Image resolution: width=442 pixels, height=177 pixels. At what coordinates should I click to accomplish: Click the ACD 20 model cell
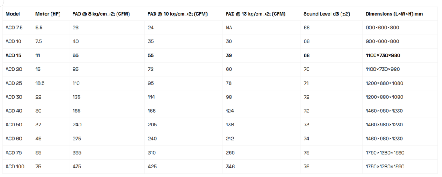click(x=13, y=69)
